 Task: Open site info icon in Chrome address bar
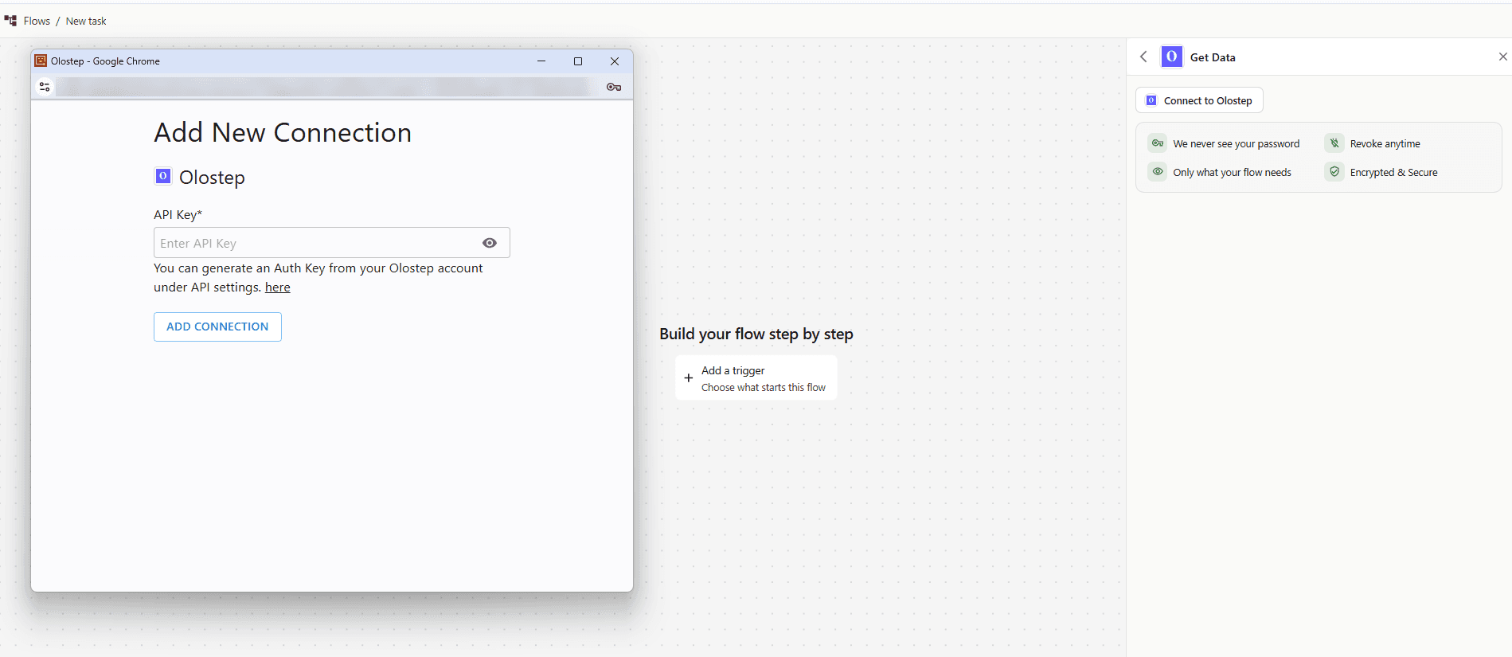coord(45,87)
